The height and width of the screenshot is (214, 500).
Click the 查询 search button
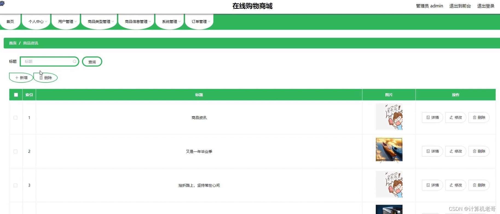pyautogui.click(x=92, y=62)
